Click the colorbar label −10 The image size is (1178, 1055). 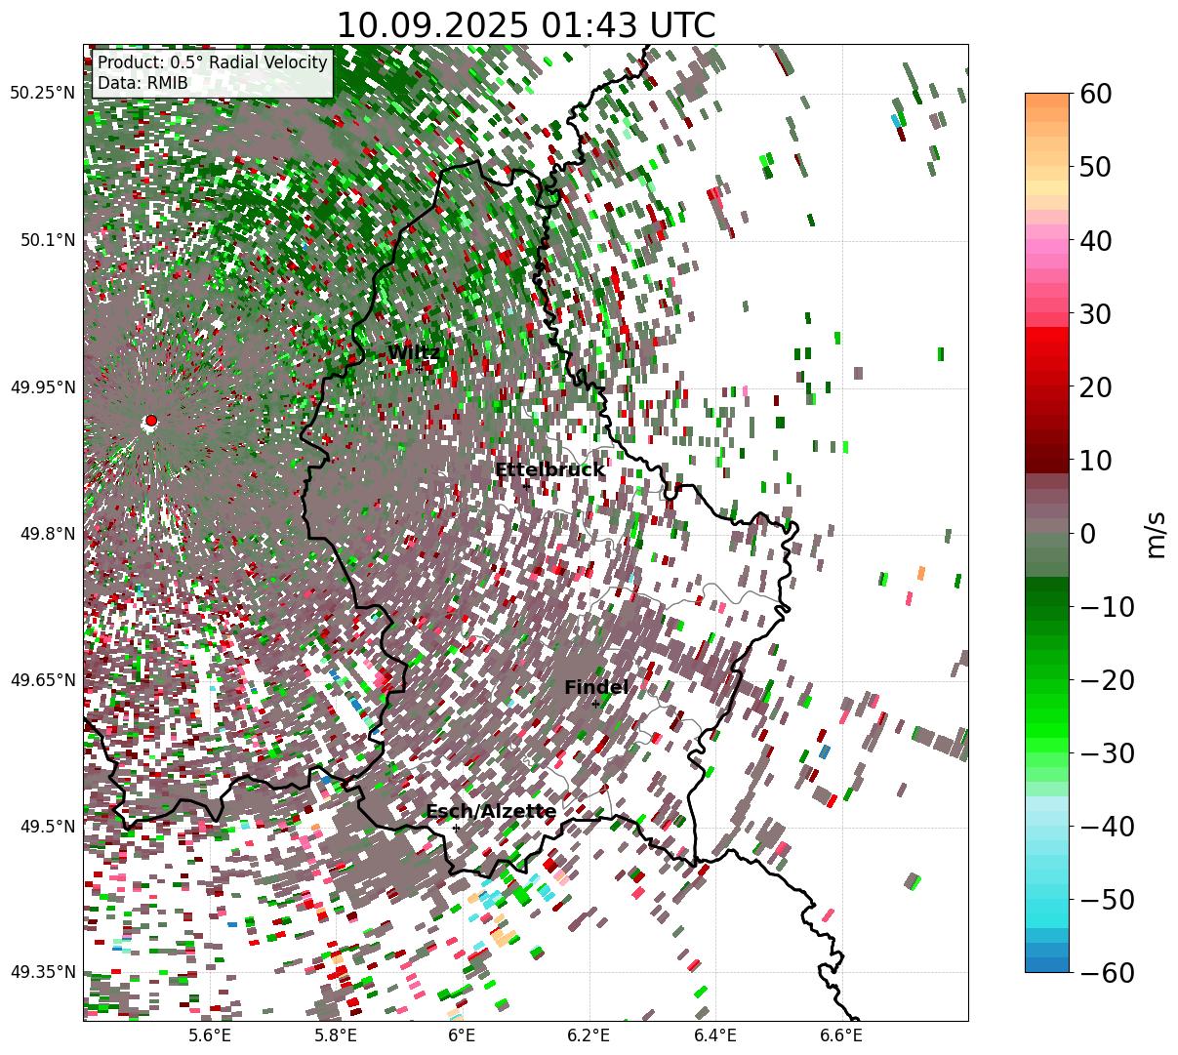1107,606
